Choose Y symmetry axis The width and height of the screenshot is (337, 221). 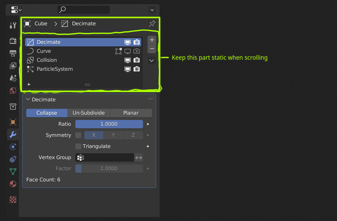pyautogui.click(x=113, y=135)
